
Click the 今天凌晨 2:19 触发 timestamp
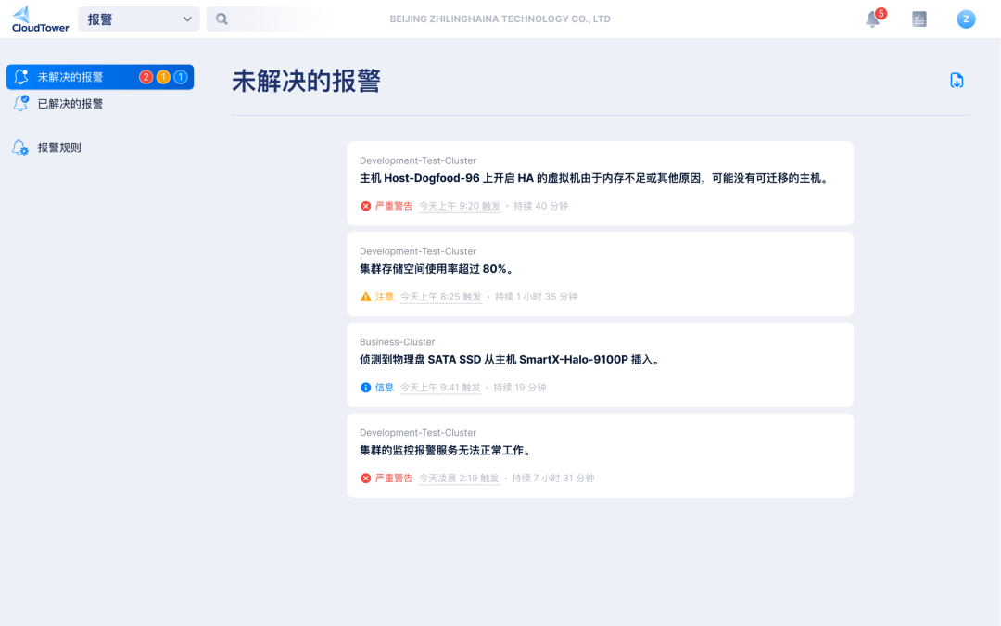click(x=459, y=479)
